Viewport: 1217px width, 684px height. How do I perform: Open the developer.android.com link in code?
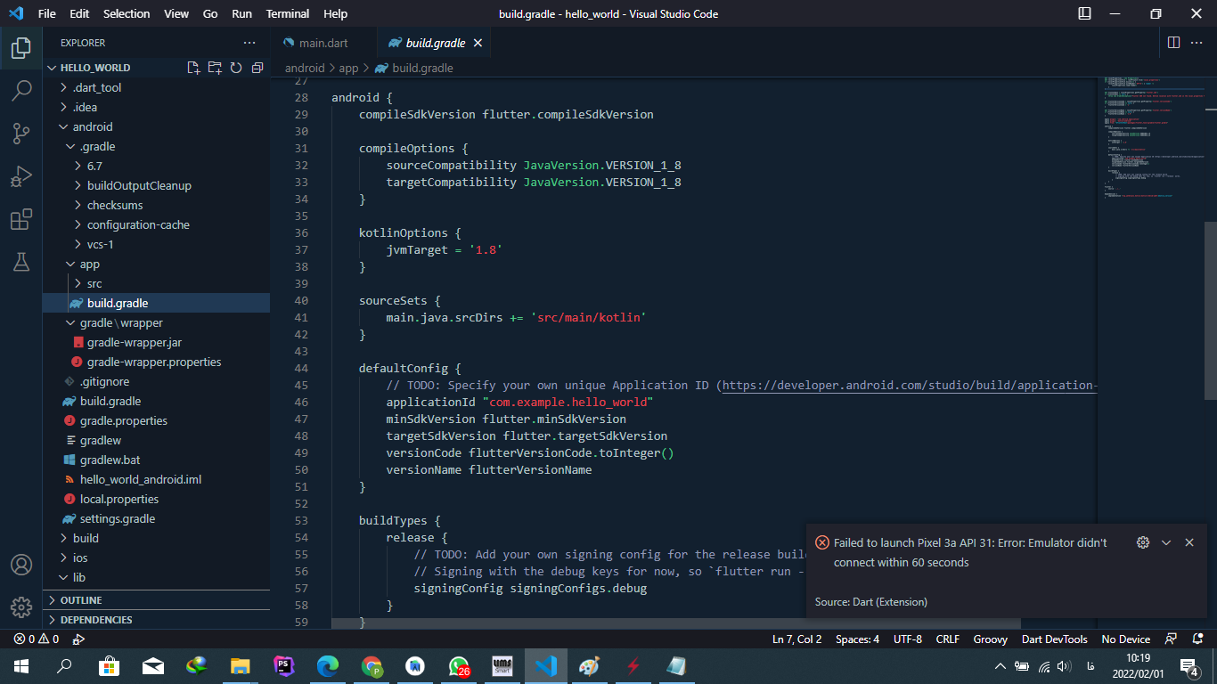click(x=909, y=385)
